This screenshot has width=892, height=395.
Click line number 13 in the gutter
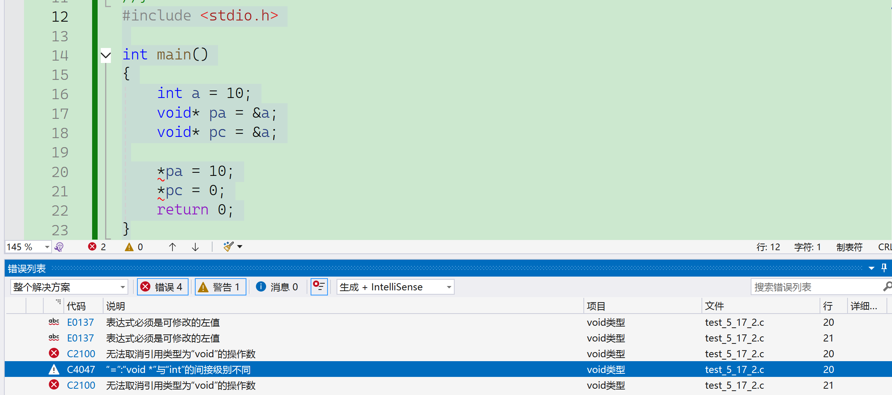(x=60, y=36)
